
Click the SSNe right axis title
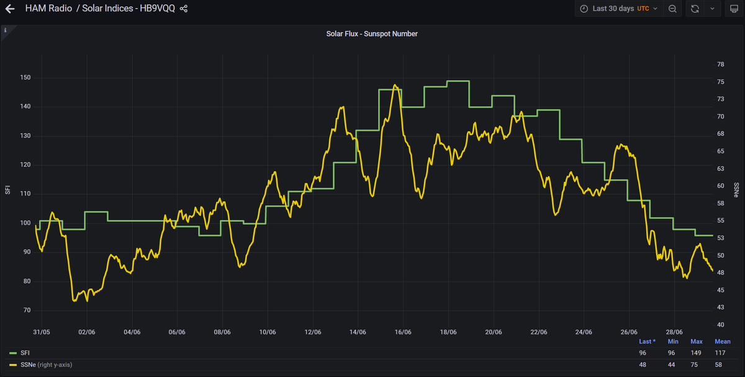coord(737,190)
